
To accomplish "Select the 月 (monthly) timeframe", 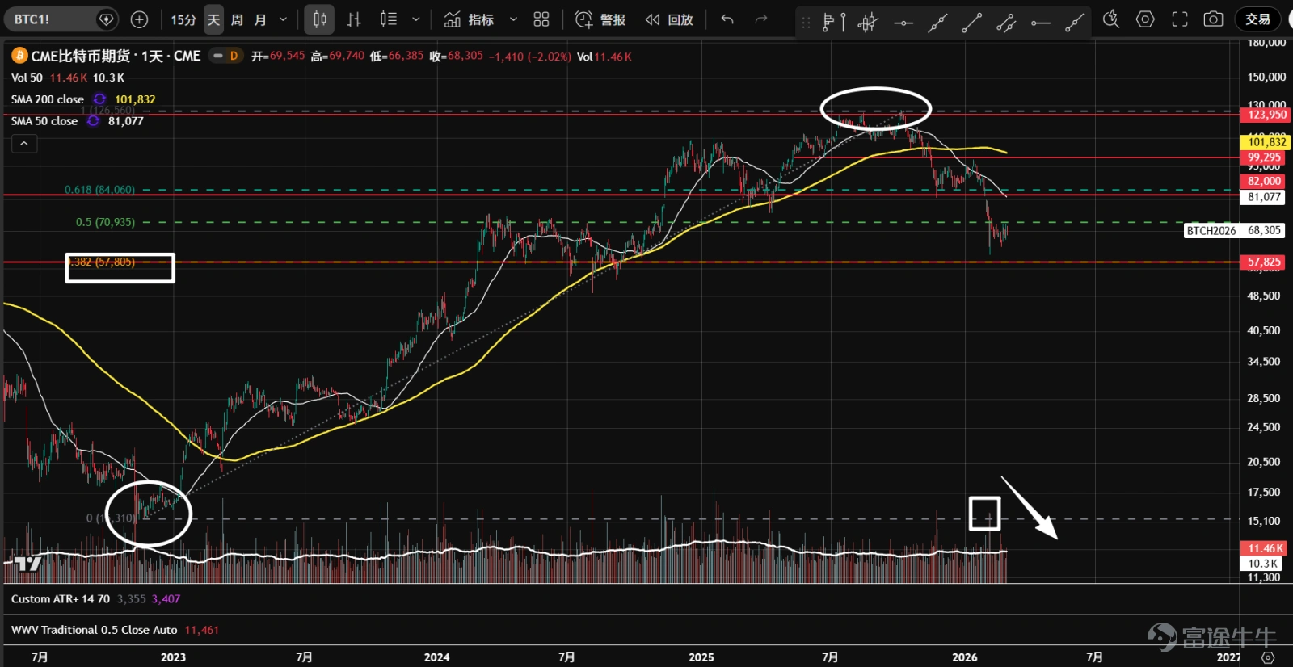I will pyautogui.click(x=260, y=19).
